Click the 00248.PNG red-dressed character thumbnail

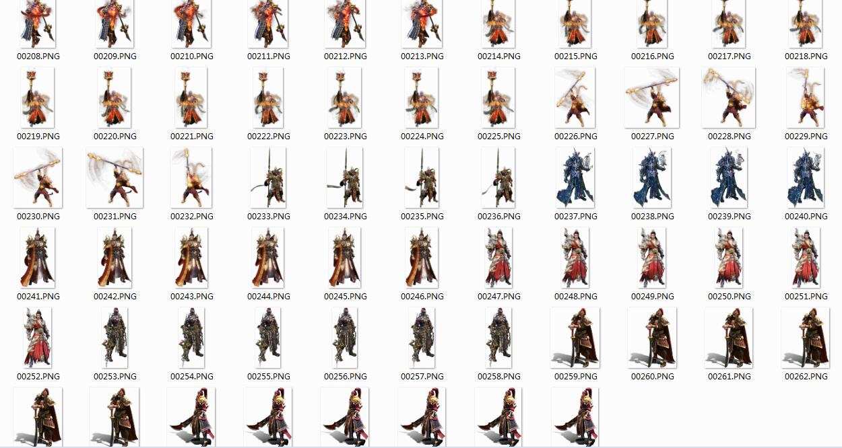tap(576, 258)
